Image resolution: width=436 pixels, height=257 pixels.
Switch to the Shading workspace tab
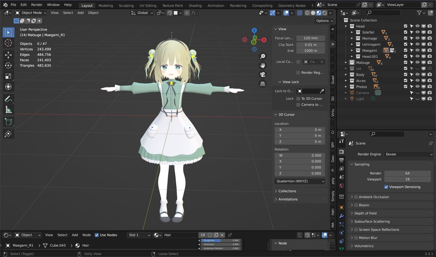point(195,5)
